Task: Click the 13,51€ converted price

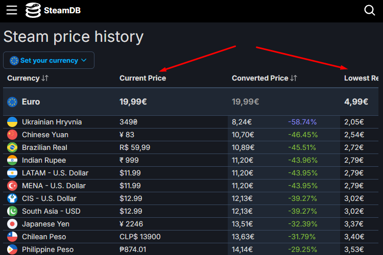Action: [x=243, y=224]
